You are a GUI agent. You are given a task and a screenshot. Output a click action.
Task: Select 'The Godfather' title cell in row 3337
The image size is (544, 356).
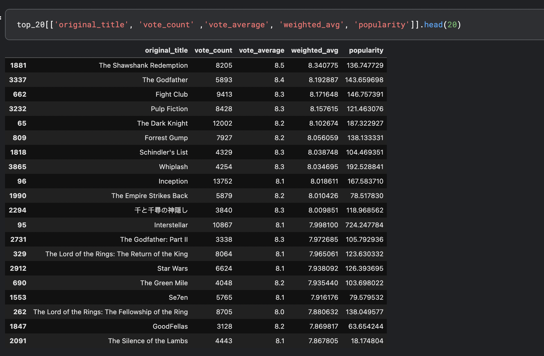tap(165, 80)
